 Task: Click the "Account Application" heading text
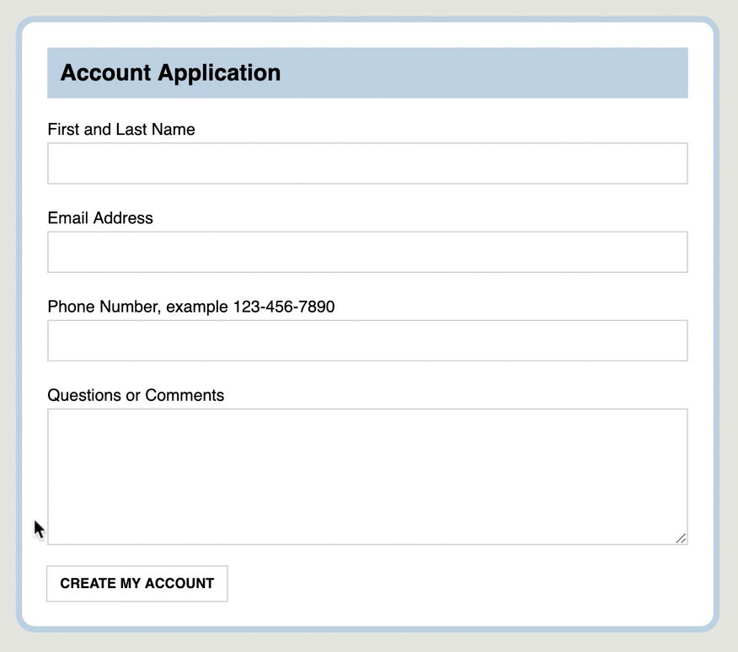coord(170,72)
